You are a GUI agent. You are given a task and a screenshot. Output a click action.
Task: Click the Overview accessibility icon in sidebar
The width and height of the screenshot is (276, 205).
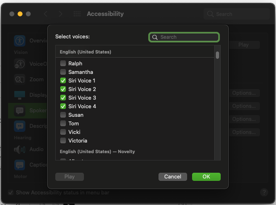point(20,41)
